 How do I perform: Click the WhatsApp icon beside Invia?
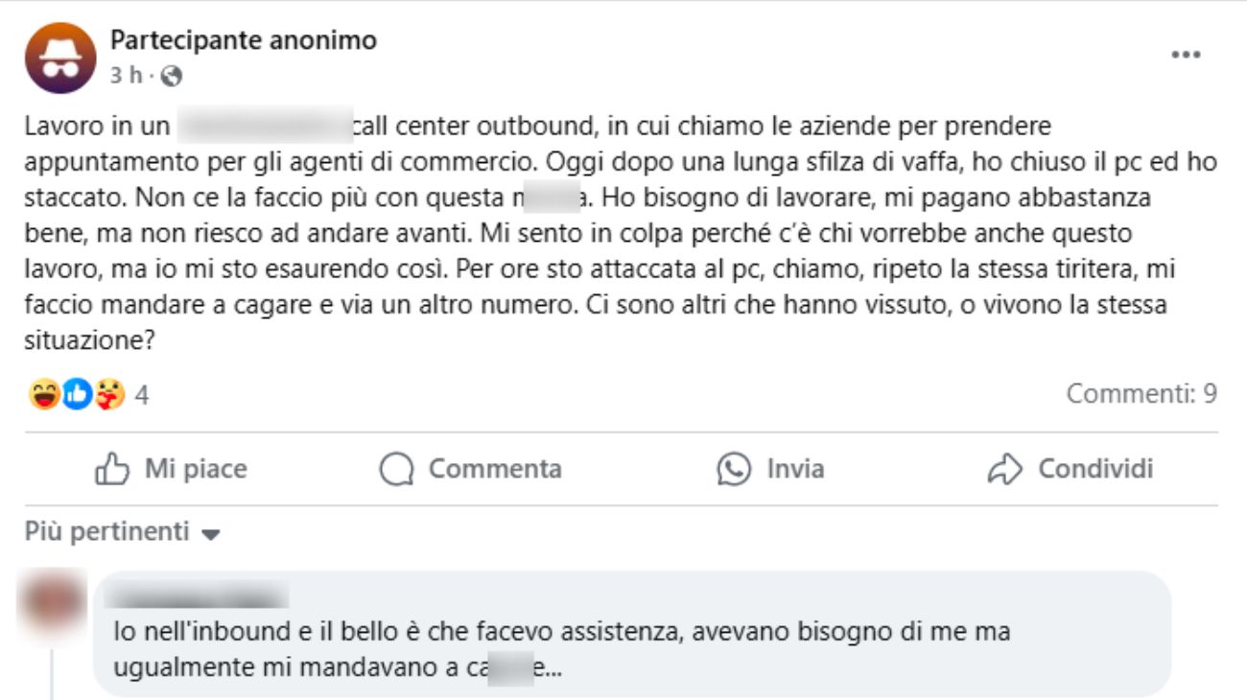pyautogui.click(x=735, y=469)
